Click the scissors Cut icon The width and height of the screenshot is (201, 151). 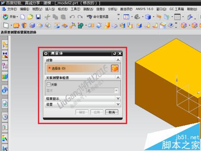[47, 17]
